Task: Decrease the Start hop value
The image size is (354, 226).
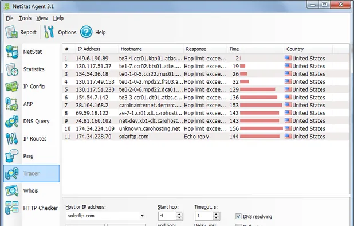Action: (179, 218)
